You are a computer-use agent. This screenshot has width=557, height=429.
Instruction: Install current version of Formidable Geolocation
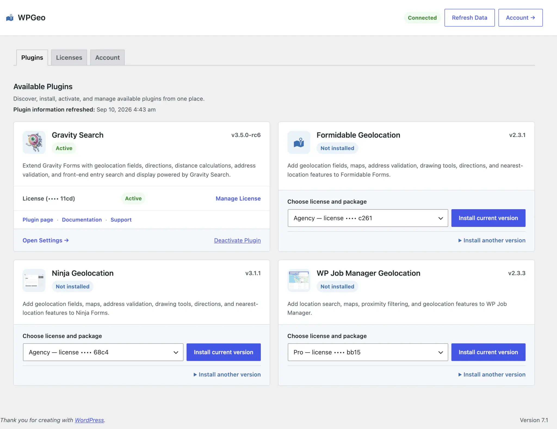pos(488,218)
